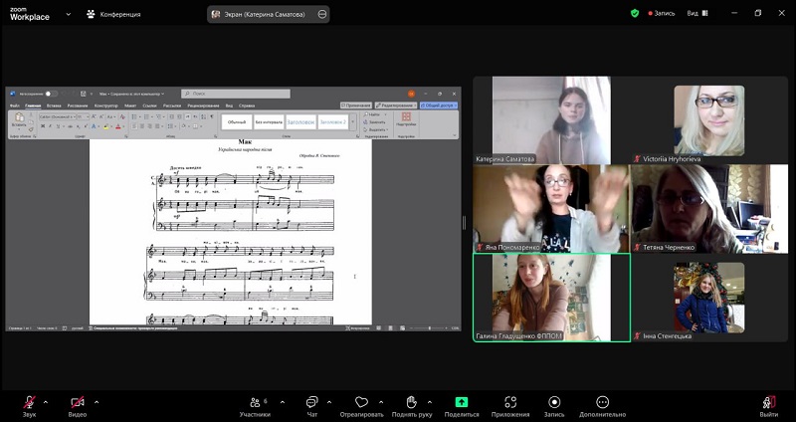The width and height of the screenshot is (796, 422).
Task: Click green encryption shield icon
Action: click(x=635, y=14)
